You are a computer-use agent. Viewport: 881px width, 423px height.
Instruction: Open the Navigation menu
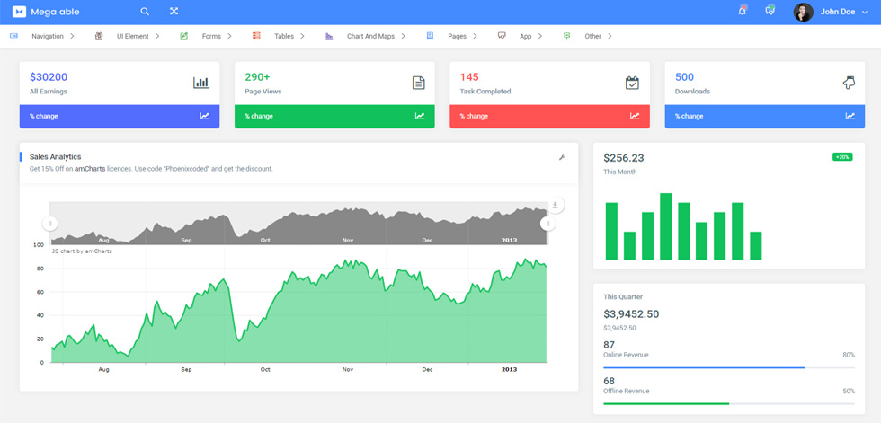point(48,37)
